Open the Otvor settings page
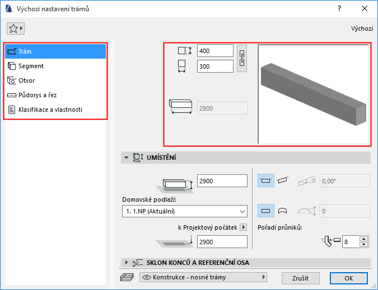This screenshot has height=290, width=378. (55, 80)
